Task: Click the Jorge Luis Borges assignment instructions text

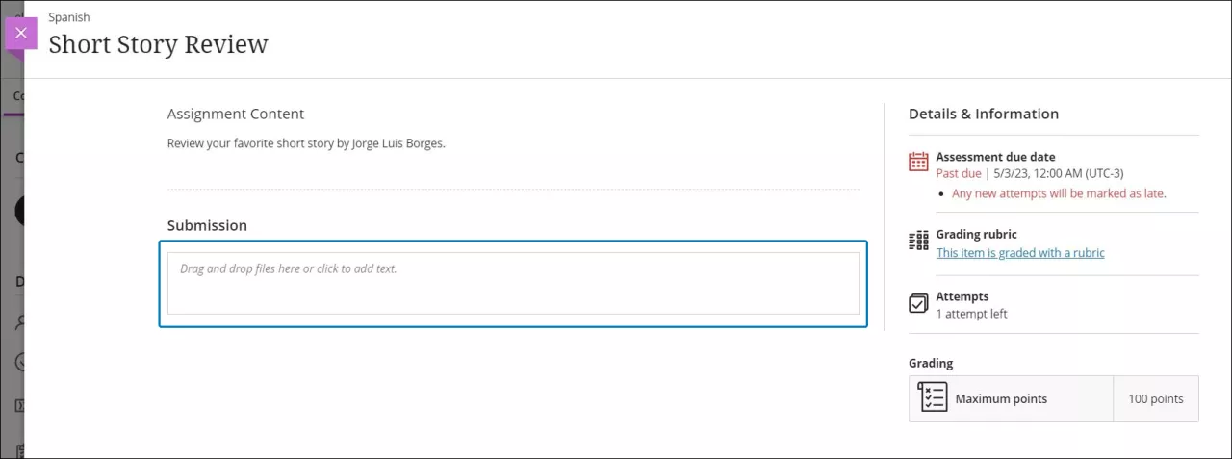Action: point(306,143)
